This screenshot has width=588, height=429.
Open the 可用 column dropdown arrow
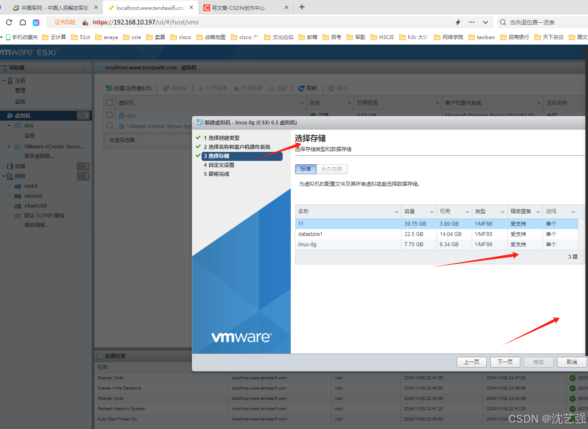point(467,211)
